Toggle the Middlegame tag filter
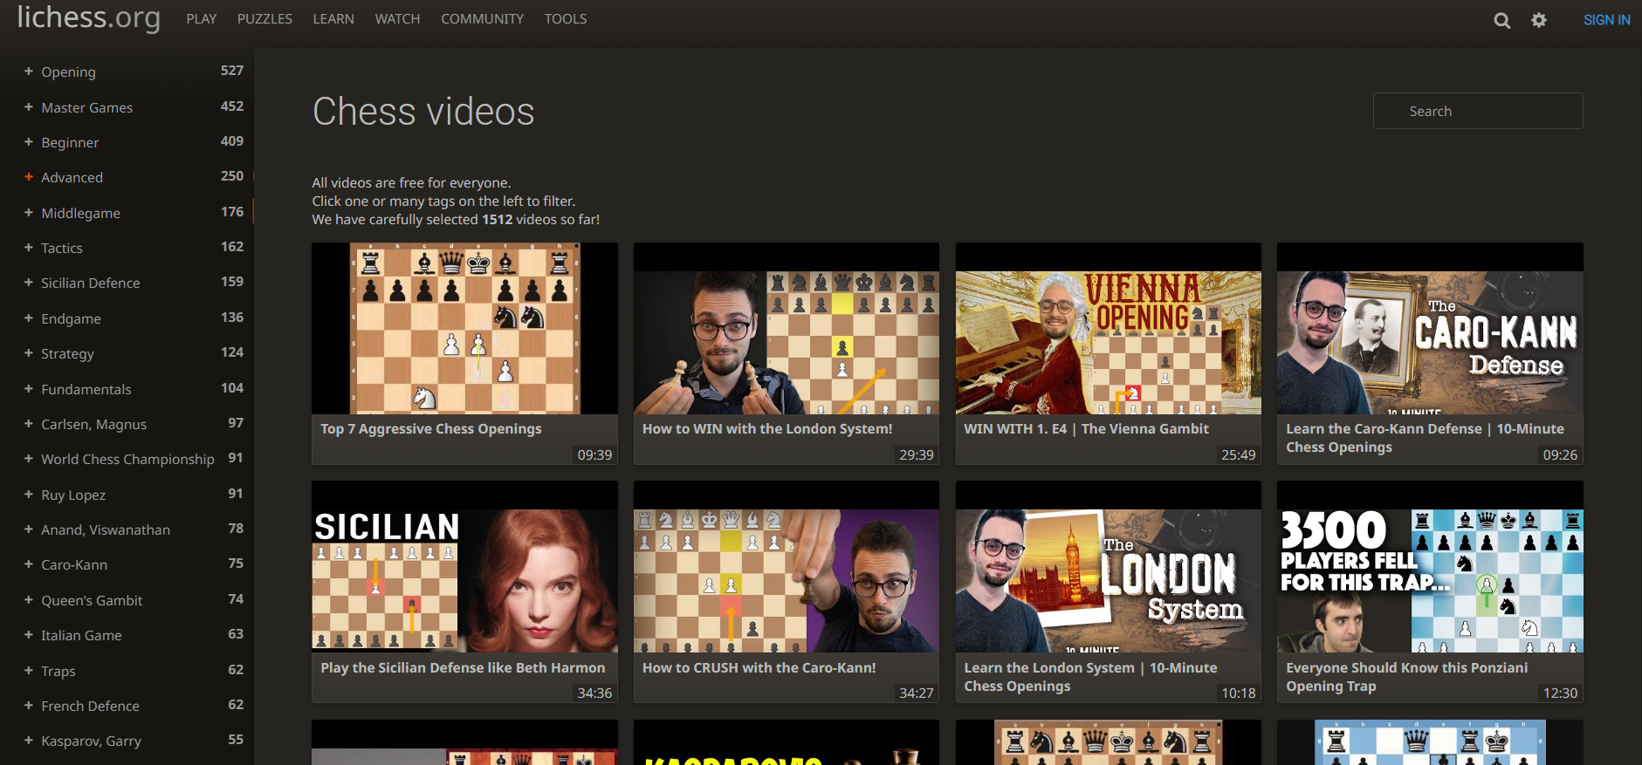The width and height of the screenshot is (1642, 765). click(x=127, y=213)
